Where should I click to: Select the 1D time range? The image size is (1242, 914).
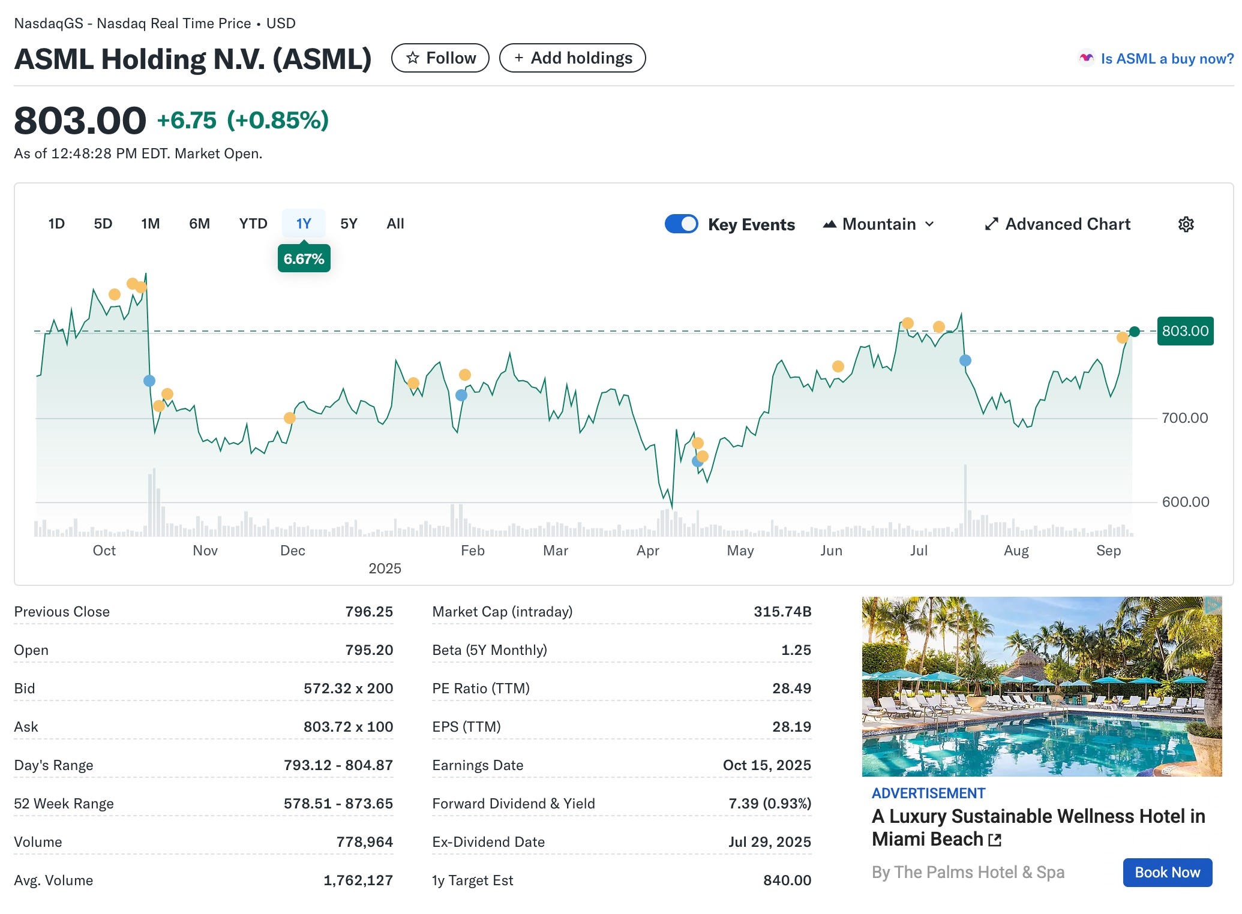coord(56,224)
